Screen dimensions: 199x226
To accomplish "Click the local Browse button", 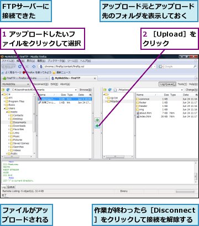I will [x=85, y=90].
